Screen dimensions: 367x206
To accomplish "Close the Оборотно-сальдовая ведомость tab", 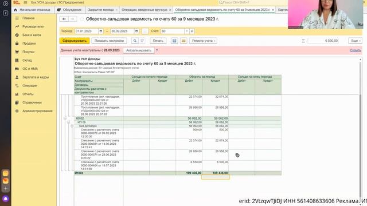I will coord(273,10).
